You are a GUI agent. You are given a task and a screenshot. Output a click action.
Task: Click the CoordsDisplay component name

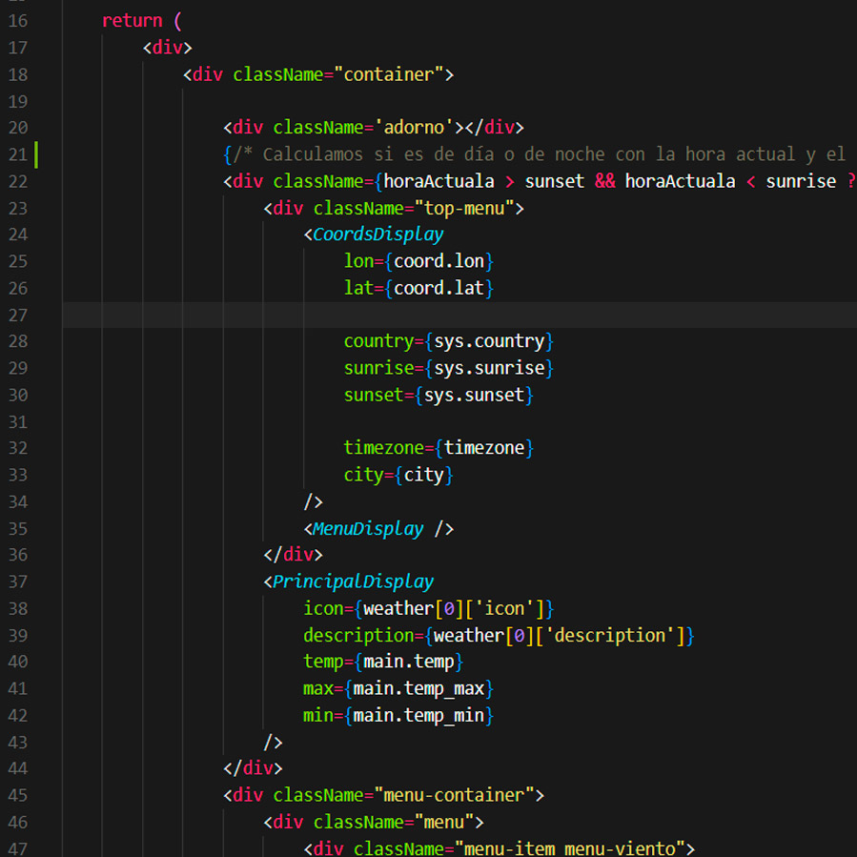(377, 235)
